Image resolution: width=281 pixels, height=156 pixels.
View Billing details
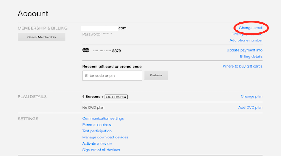click(251, 57)
